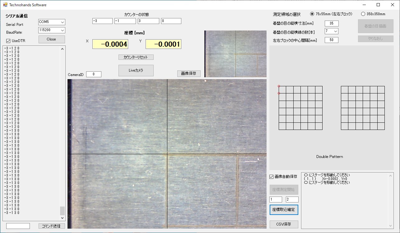The image size is (400, 233).
Task: Click the message line with X=-0.0002
Action: 325,179
